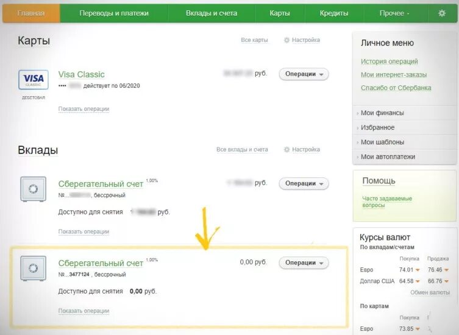Click Доллар США продажа arrow 66.76
459x335 pixels.
(x=446, y=281)
